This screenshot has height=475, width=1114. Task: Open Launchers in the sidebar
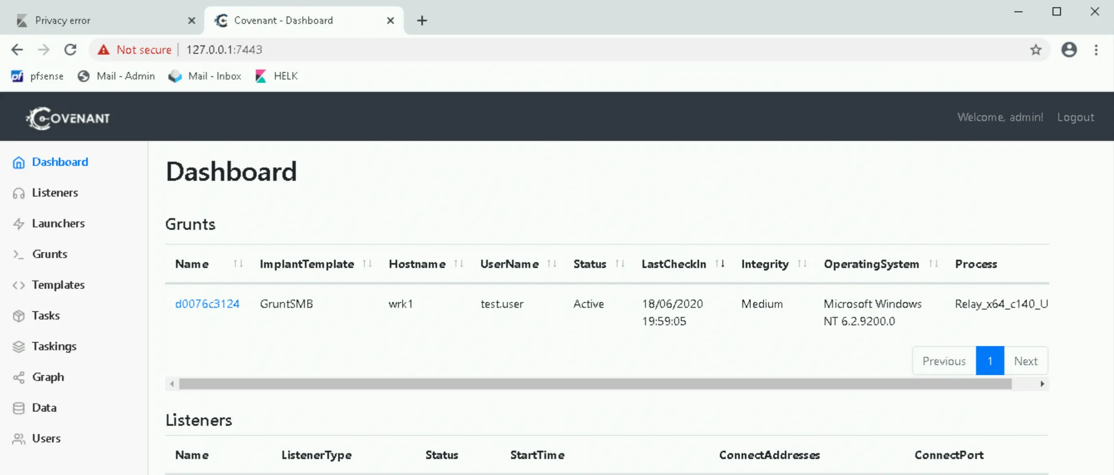pyautogui.click(x=58, y=224)
